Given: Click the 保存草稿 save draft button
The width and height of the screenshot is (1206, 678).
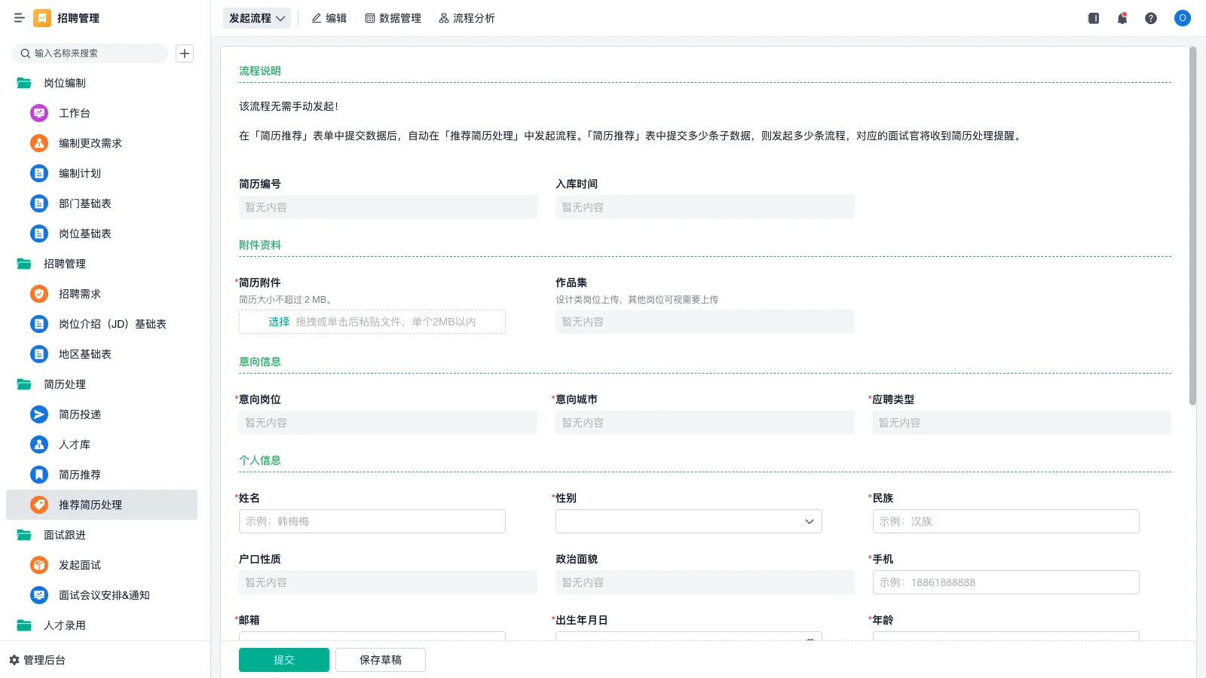Looking at the screenshot, I should click(x=380, y=659).
